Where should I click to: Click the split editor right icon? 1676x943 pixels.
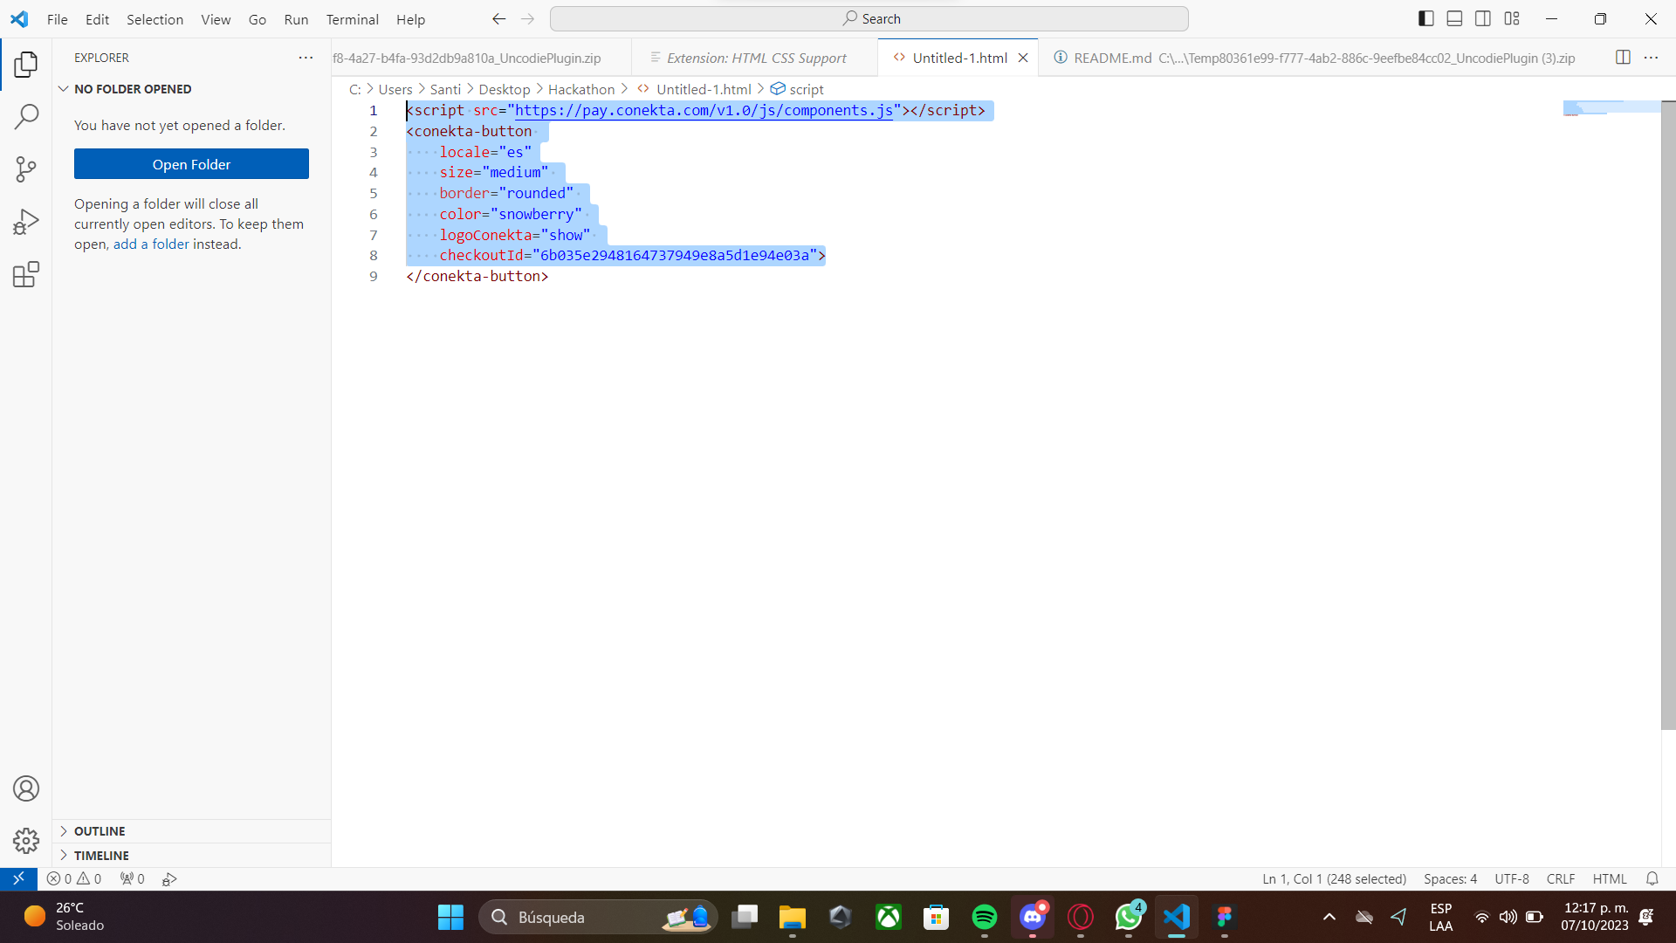pos(1623,58)
